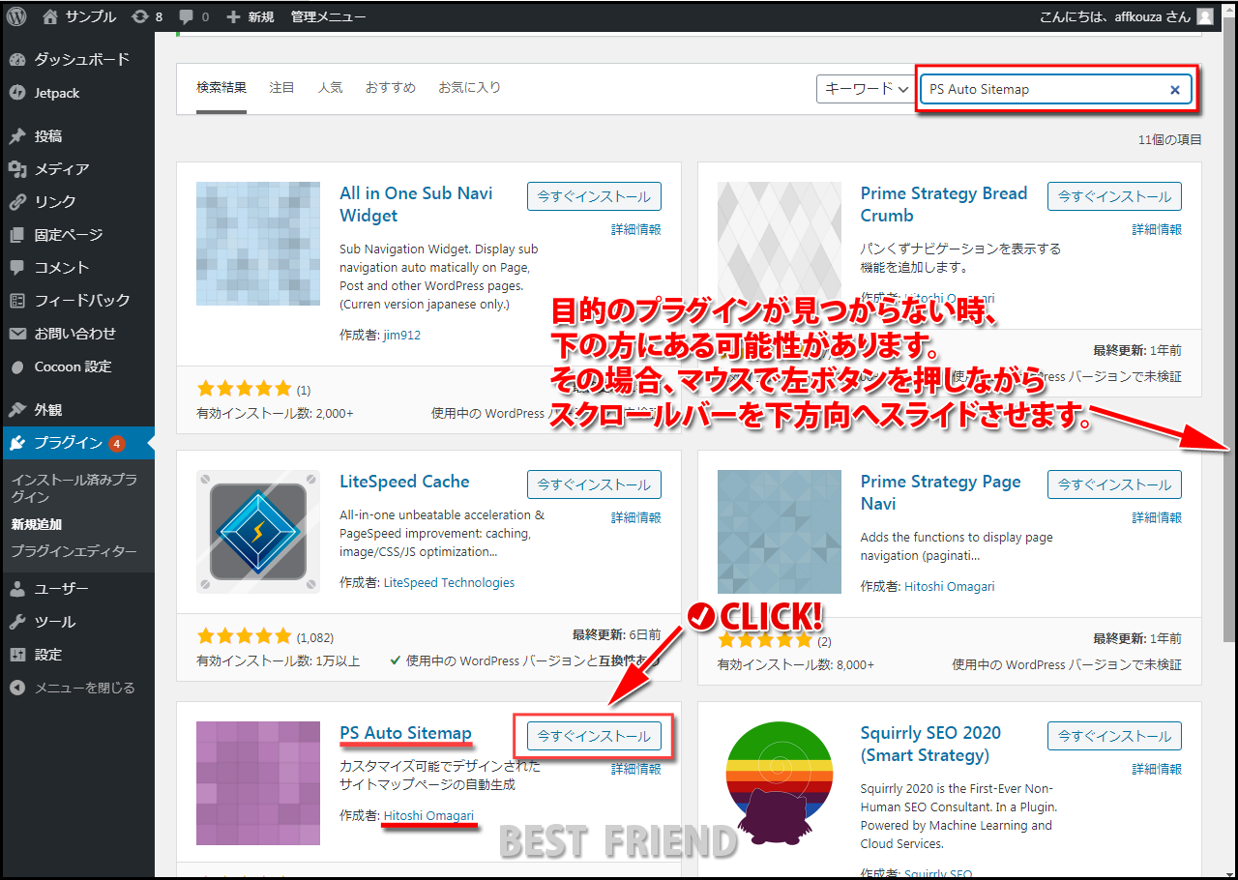Click the Squirrly SEO plugin thumbnail
This screenshot has width=1238, height=880.
click(x=780, y=783)
